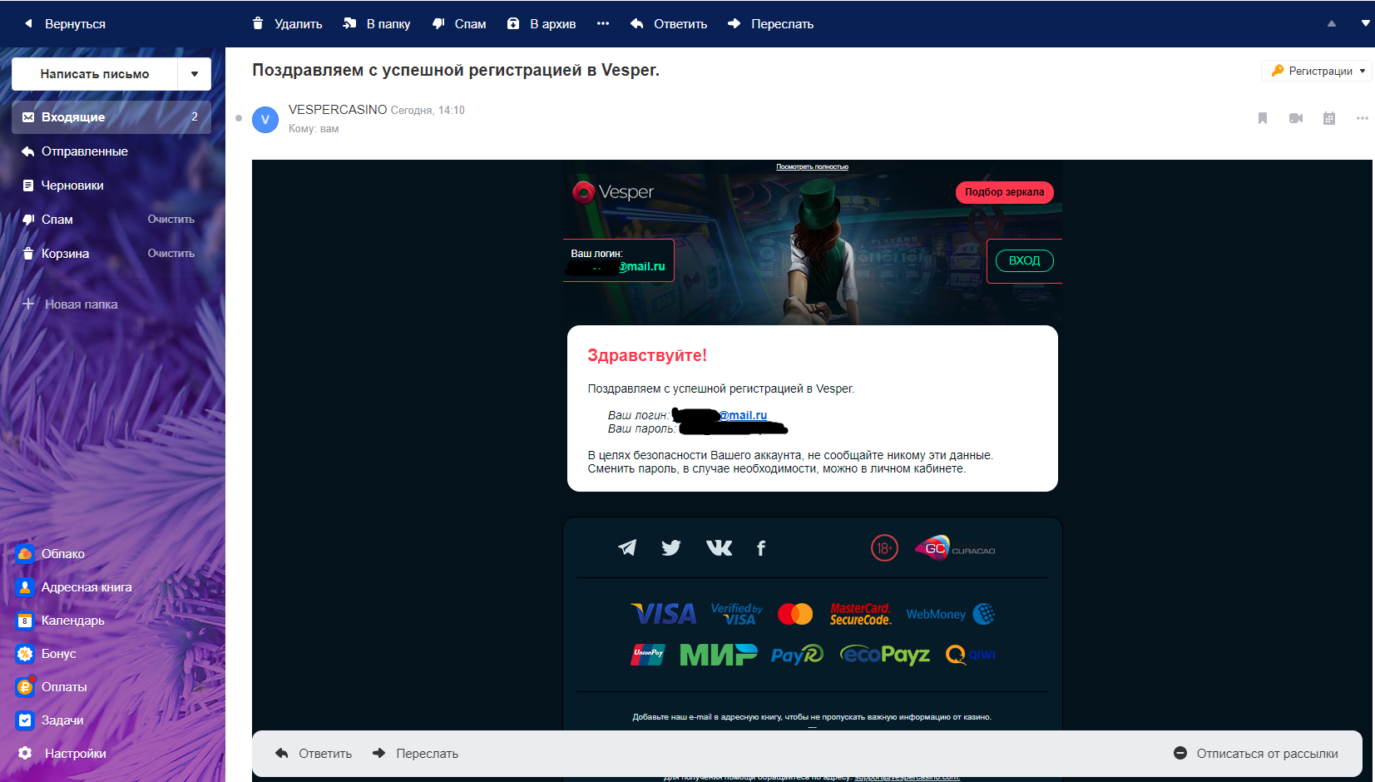Click Написать письмо button
1375x782 pixels.
(x=95, y=74)
